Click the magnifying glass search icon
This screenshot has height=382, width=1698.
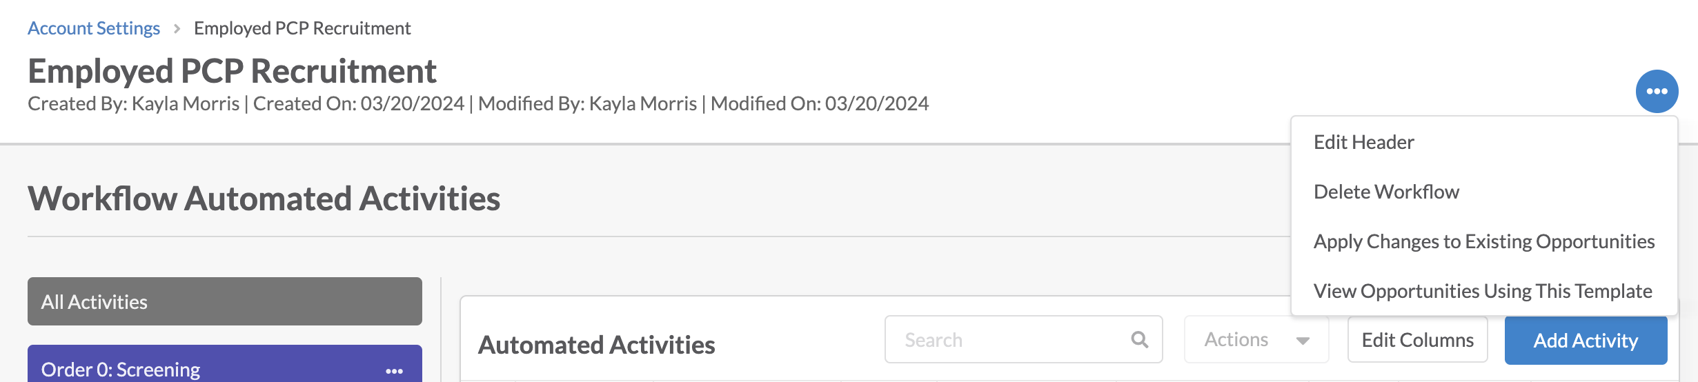click(1140, 339)
